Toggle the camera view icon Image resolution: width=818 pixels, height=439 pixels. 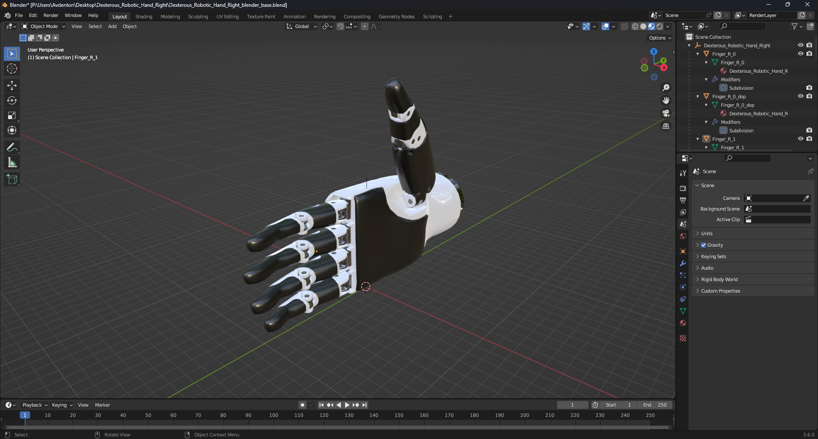coord(666,113)
